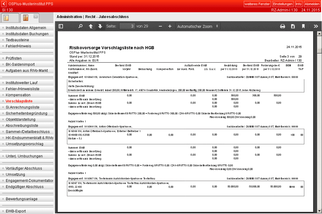This screenshot has width=322, height=214.
Task: Click the Bearbeiter: RZ-Admin-I 130 text
Action: point(283,61)
